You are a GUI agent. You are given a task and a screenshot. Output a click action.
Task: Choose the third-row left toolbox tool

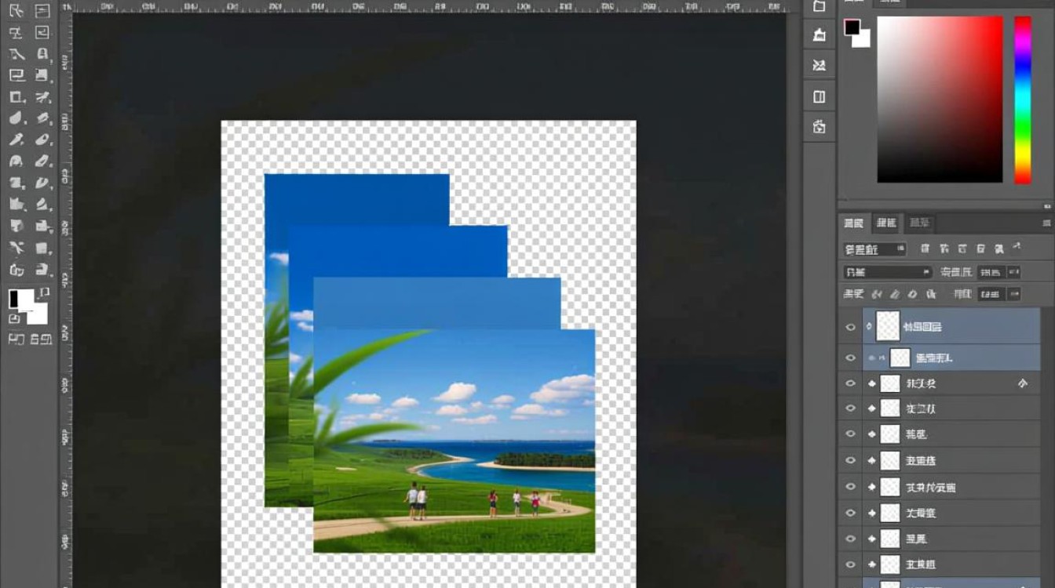[x=16, y=54]
